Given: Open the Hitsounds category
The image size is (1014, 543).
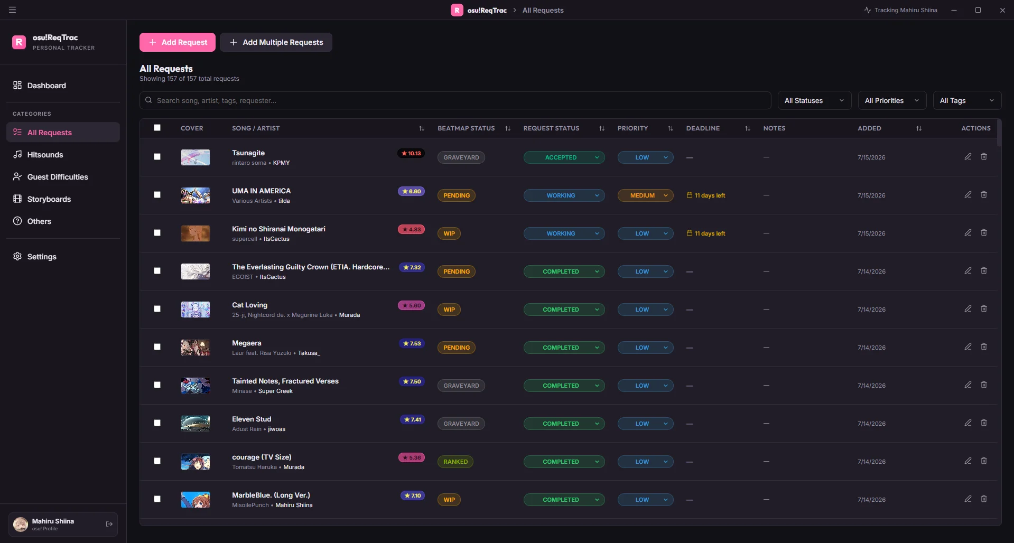Looking at the screenshot, I should (x=63, y=155).
